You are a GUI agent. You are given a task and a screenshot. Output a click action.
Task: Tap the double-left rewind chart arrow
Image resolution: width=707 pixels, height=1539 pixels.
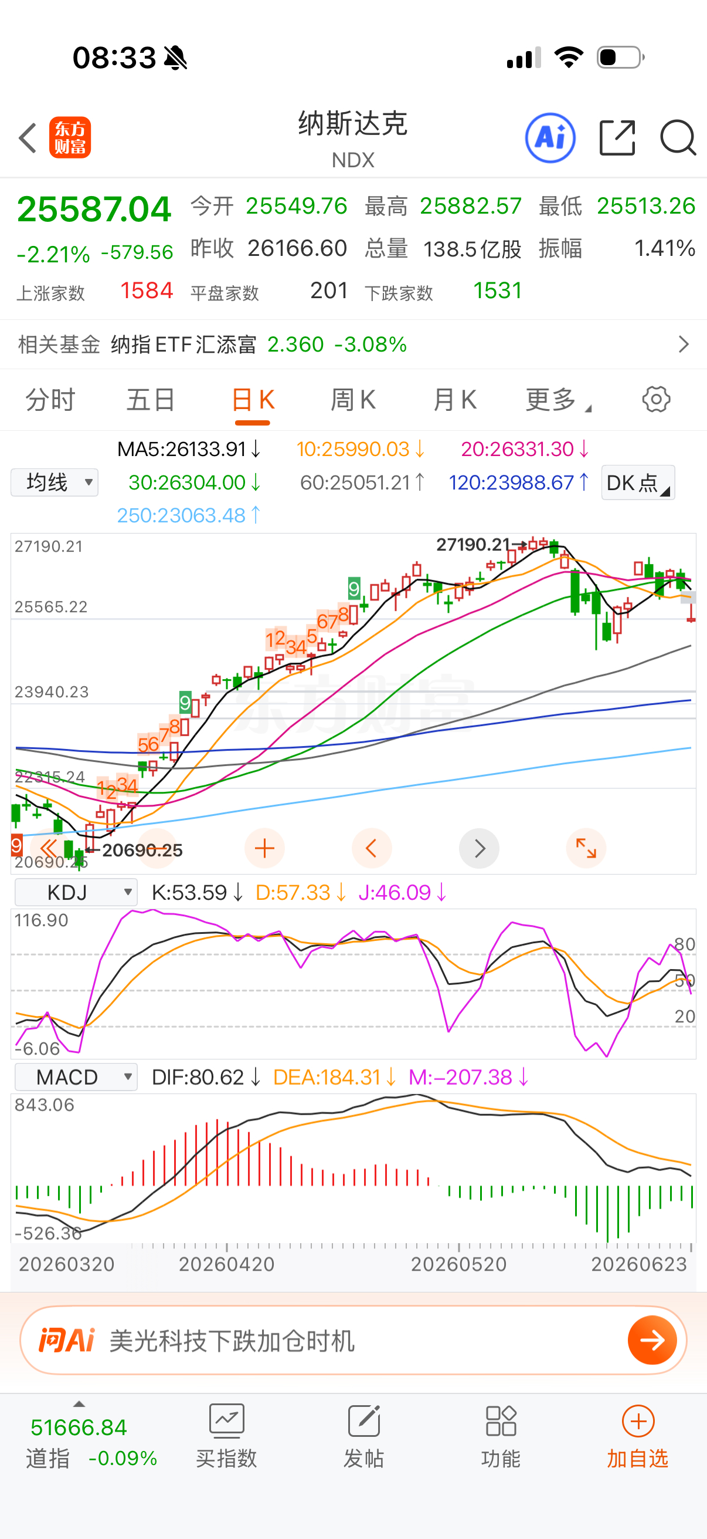47,848
